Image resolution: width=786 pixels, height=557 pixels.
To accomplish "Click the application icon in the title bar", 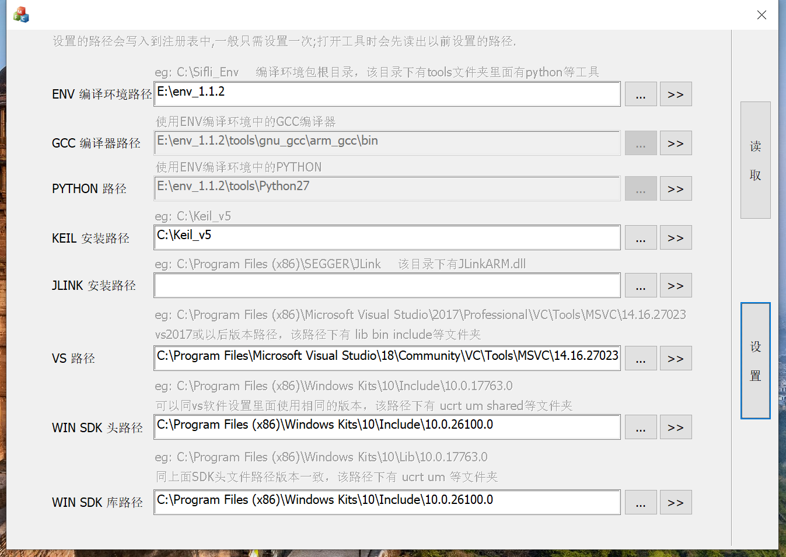I will (22, 15).
